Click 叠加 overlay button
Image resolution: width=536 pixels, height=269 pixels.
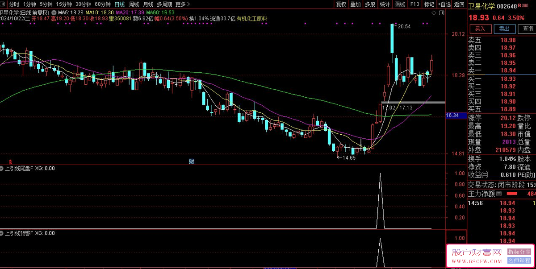pyautogui.click(x=355, y=4)
